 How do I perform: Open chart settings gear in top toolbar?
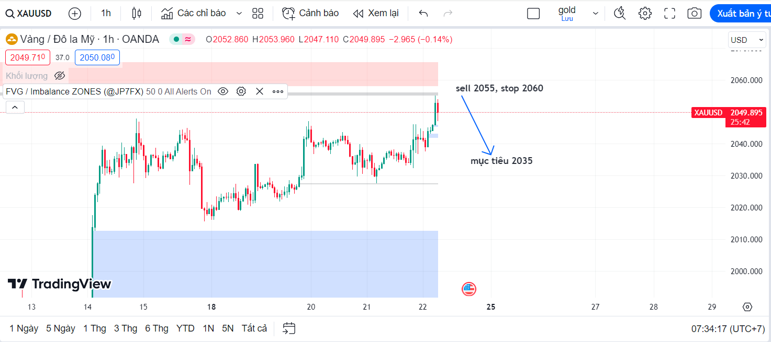[x=645, y=14]
